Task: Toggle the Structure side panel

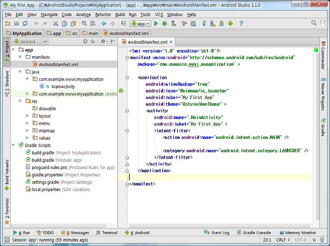Action: (7, 84)
